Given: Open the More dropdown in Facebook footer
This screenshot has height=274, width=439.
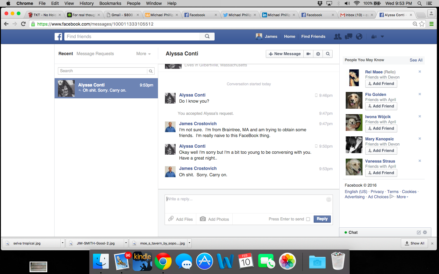Looking at the screenshot, I should [402, 197].
